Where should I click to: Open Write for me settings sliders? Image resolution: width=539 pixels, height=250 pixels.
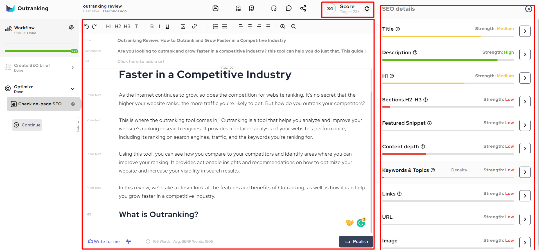pyautogui.click(x=128, y=242)
